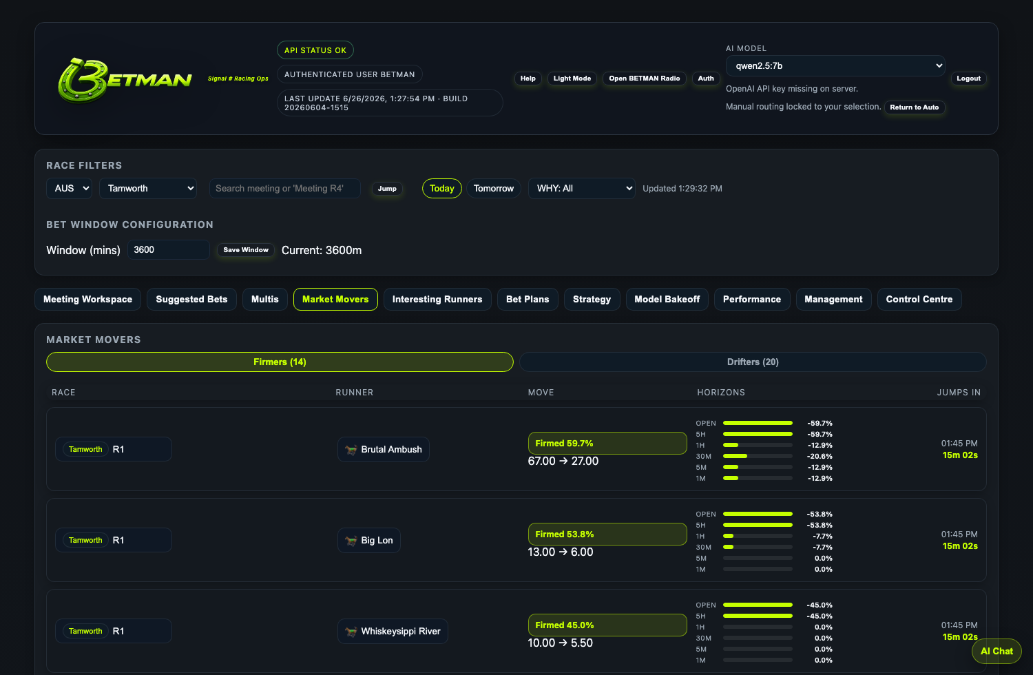Viewport: 1033px width, 675px height.
Task: Open the WHY: All filter dropdown
Action: point(581,188)
